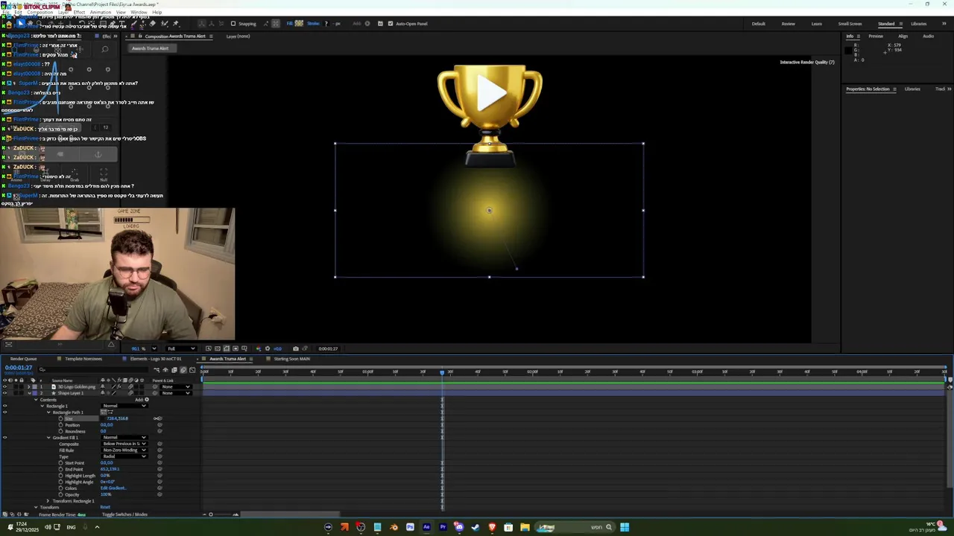Viewport: 954px width, 536px height.
Task: Toggle visibility of Rectangle Path 1
Action: [x=4, y=412]
